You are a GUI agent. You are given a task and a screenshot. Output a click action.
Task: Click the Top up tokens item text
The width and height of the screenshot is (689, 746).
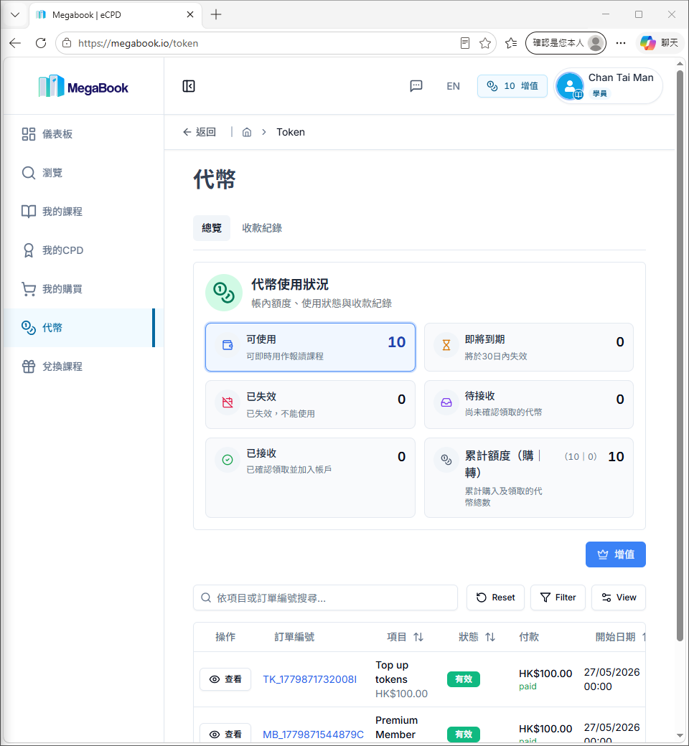[x=392, y=672]
